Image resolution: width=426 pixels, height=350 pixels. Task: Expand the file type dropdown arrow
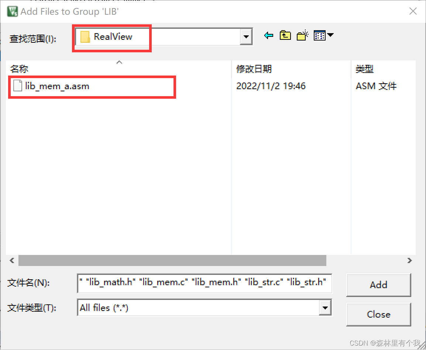click(325, 308)
